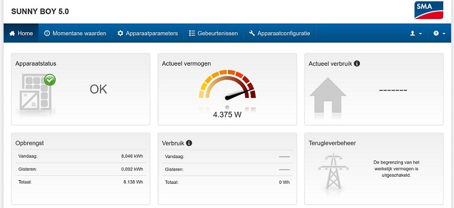Click the Actueel vermogen heading

pyautogui.click(x=187, y=63)
